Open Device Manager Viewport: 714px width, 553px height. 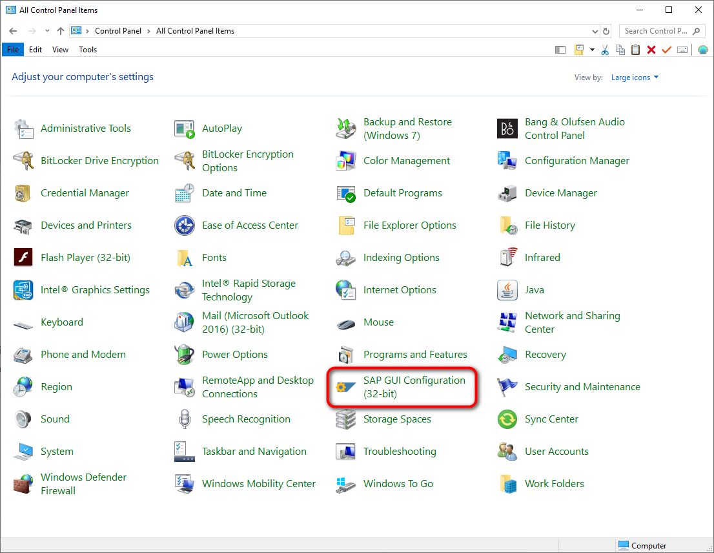point(547,193)
